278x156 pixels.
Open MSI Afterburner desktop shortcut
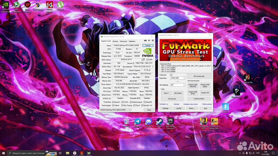tap(16, 7)
